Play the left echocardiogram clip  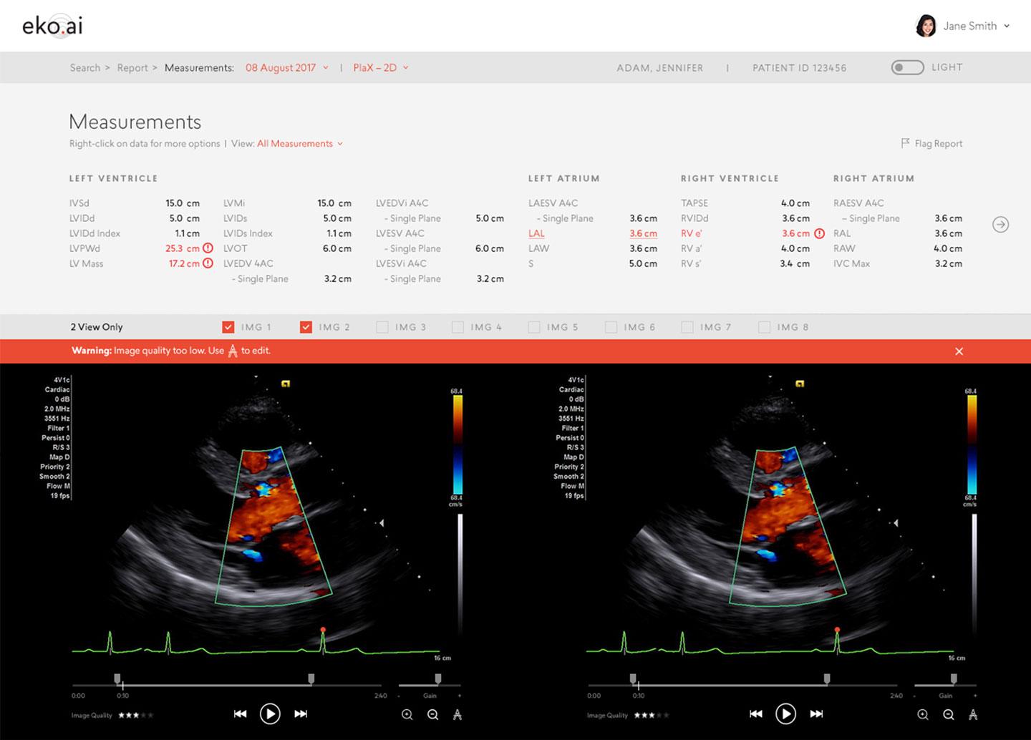pos(270,714)
